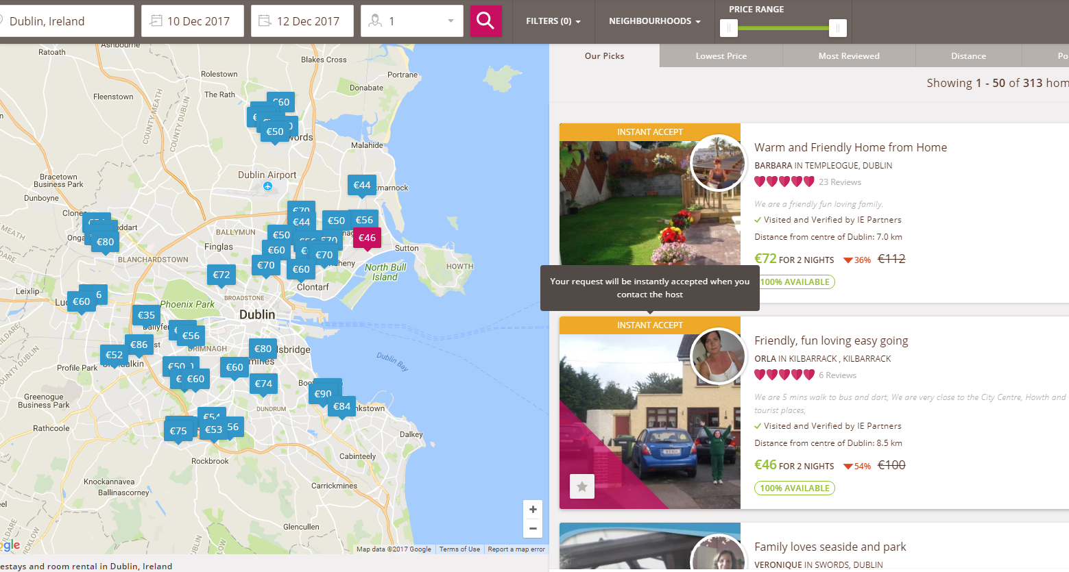
Task: Select the €56 marker beside the pink €46
Action: click(x=364, y=221)
